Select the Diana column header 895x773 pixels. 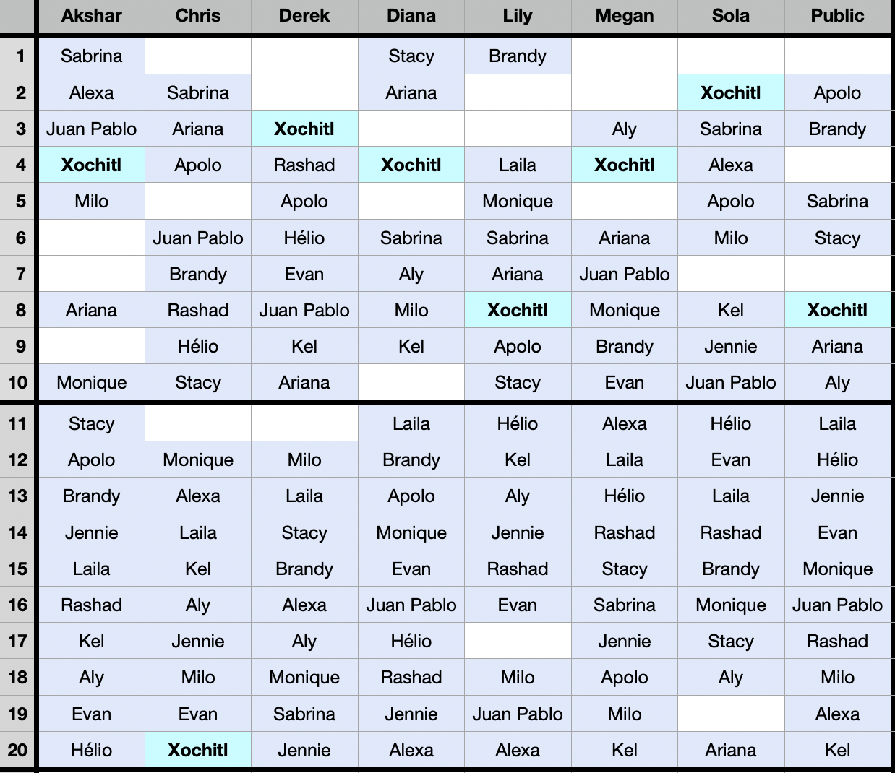(x=411, y=16)
